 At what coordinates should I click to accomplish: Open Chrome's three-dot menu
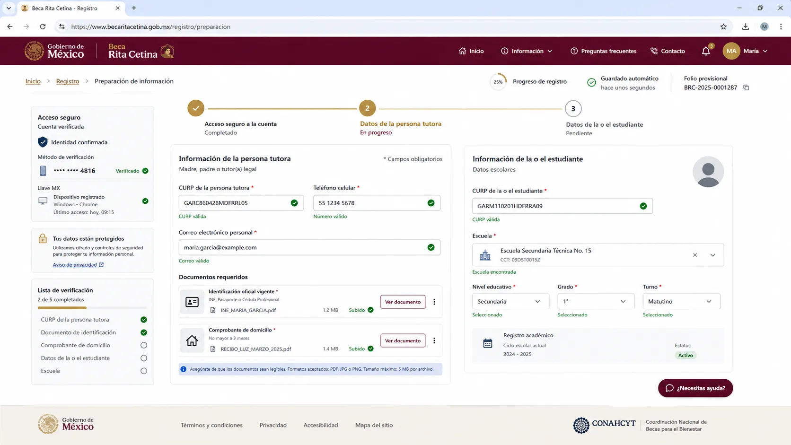pos(781,27)
